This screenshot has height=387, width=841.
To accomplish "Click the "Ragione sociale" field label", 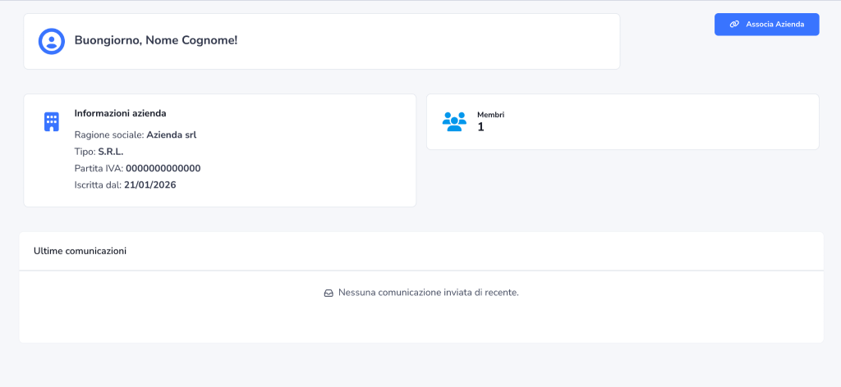I will tap(108, 134).
